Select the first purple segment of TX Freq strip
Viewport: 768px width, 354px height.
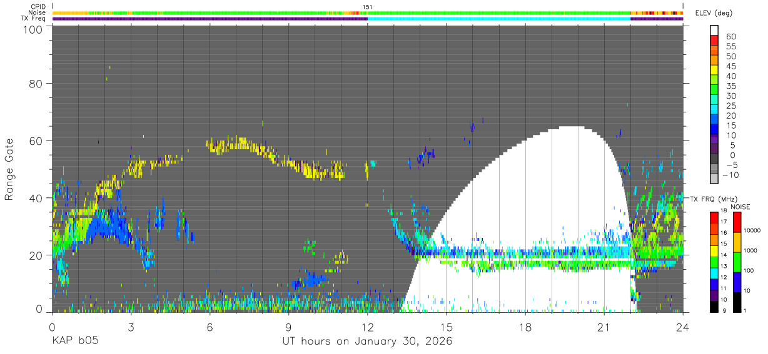[x=210, y=19]
